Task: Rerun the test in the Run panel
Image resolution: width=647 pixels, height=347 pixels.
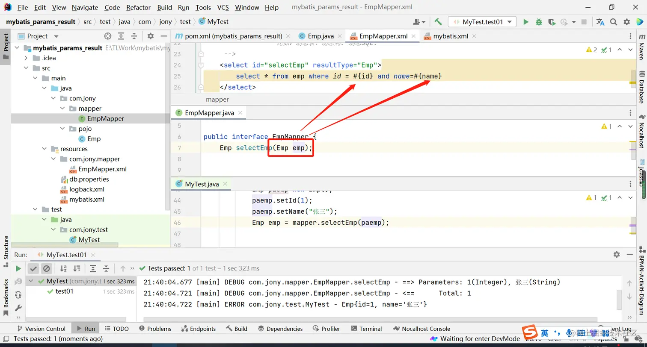Action: [18, 268]
